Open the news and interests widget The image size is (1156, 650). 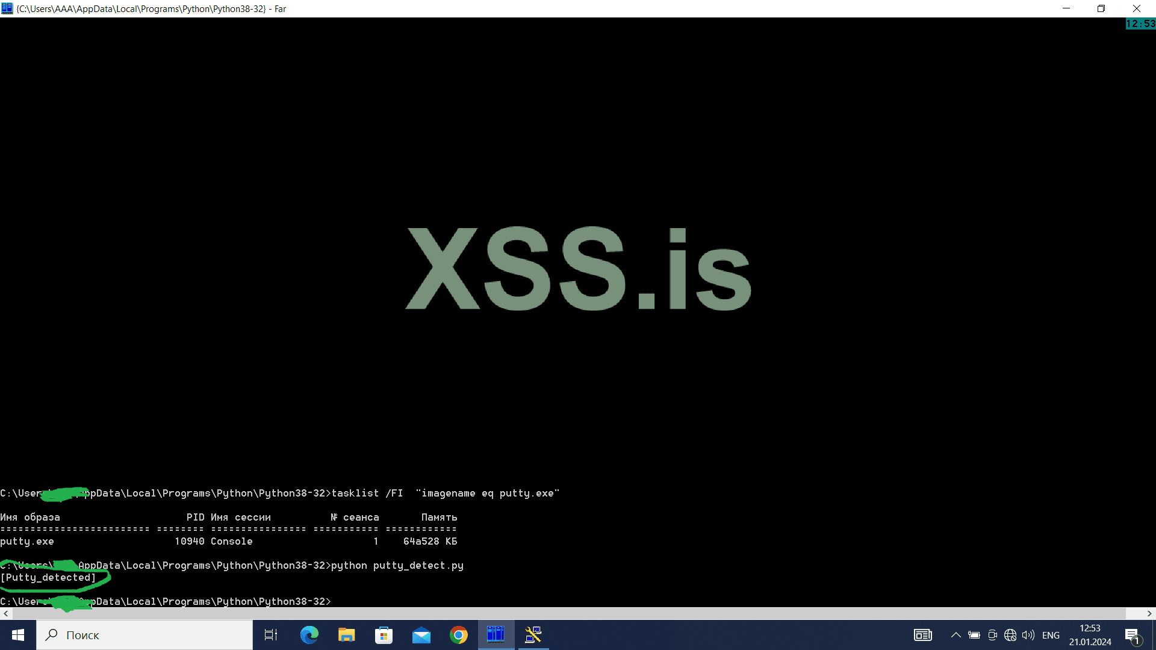tap(923, 635)
